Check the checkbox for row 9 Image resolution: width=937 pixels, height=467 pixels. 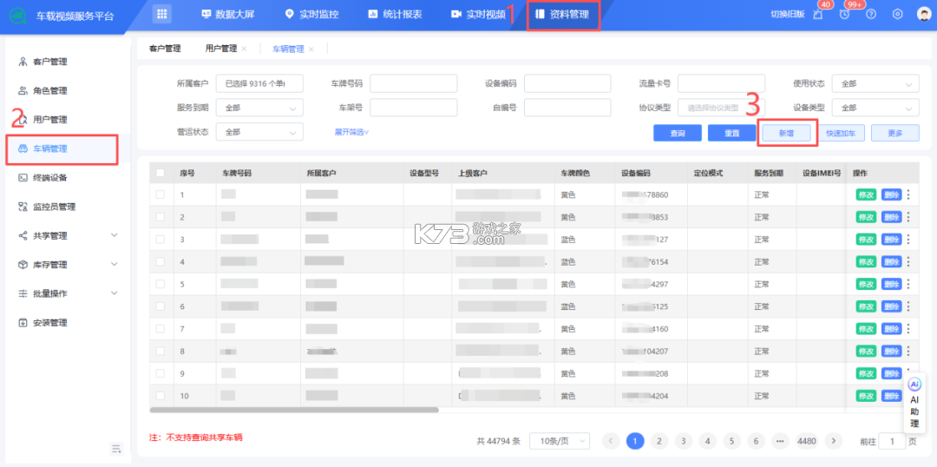coord(161,373)
